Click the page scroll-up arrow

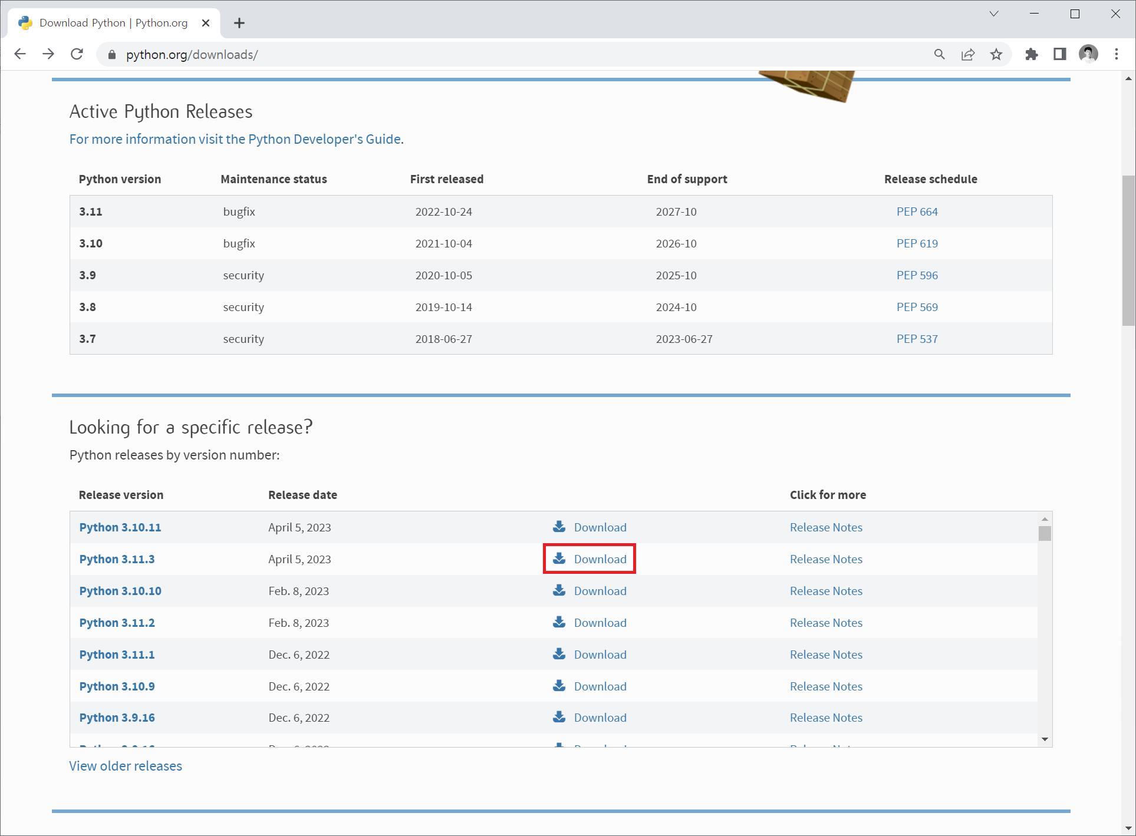coord(1128,78)
